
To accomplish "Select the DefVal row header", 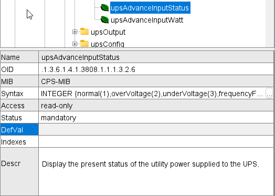I will click(x=19, y=130).
